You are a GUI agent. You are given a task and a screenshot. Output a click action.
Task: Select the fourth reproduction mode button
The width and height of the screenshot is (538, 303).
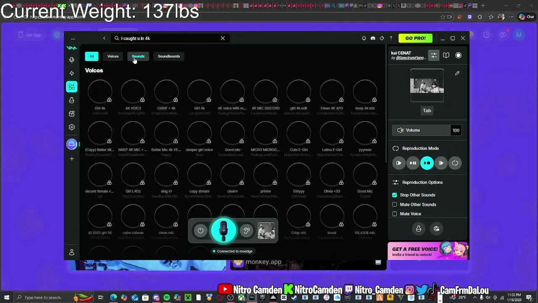click(x=441, y=163)
